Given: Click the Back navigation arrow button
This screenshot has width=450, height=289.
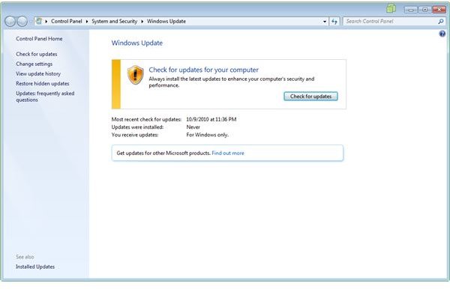Looking at the screenshot, I should [x=10, y=21].
